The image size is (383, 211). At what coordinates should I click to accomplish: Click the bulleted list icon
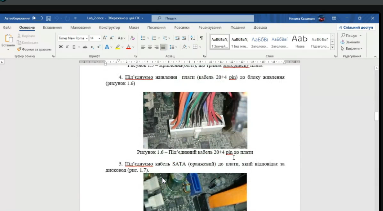[x=143, y=38]
